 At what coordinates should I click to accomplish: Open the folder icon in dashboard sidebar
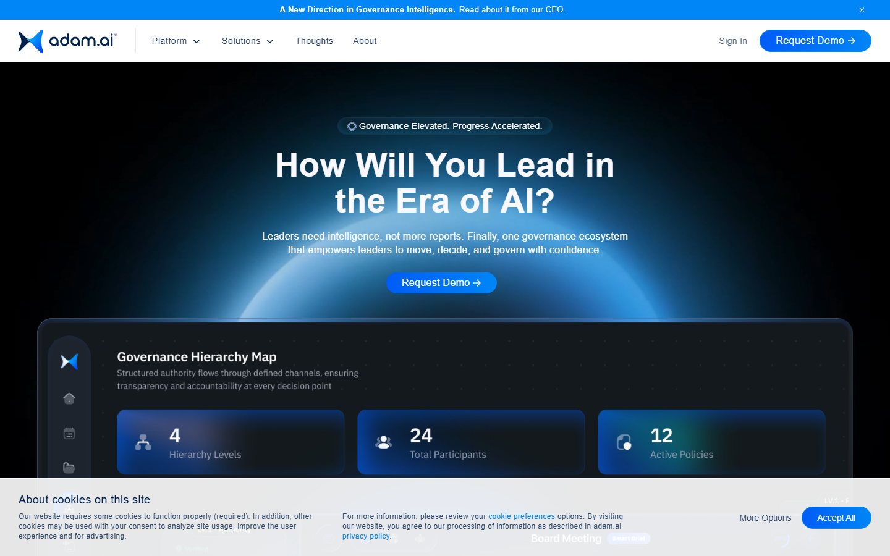(69, 468)
